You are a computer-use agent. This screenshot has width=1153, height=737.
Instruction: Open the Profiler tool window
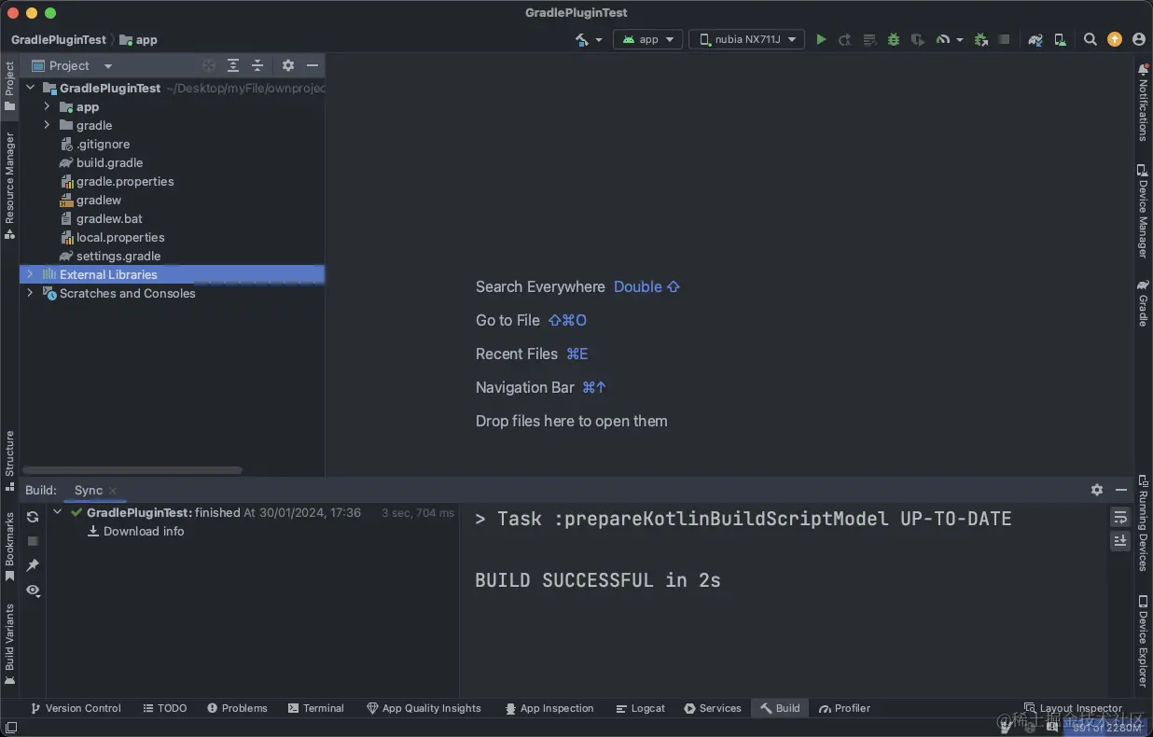(x=845, y=708)
